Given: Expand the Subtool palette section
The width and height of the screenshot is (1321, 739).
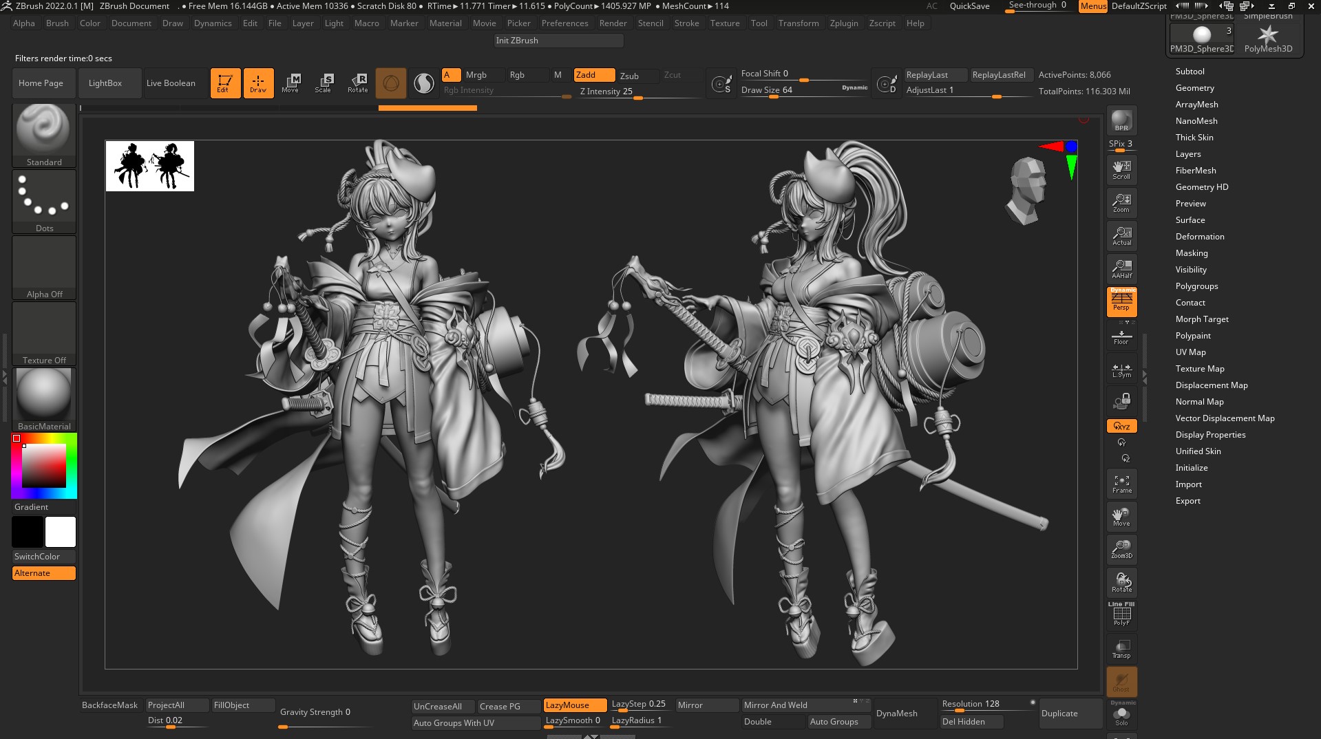Looking at the screenshot, I should (x=1190, y=72).
